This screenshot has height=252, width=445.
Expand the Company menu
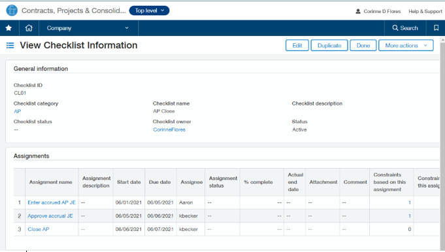[88, 28]
